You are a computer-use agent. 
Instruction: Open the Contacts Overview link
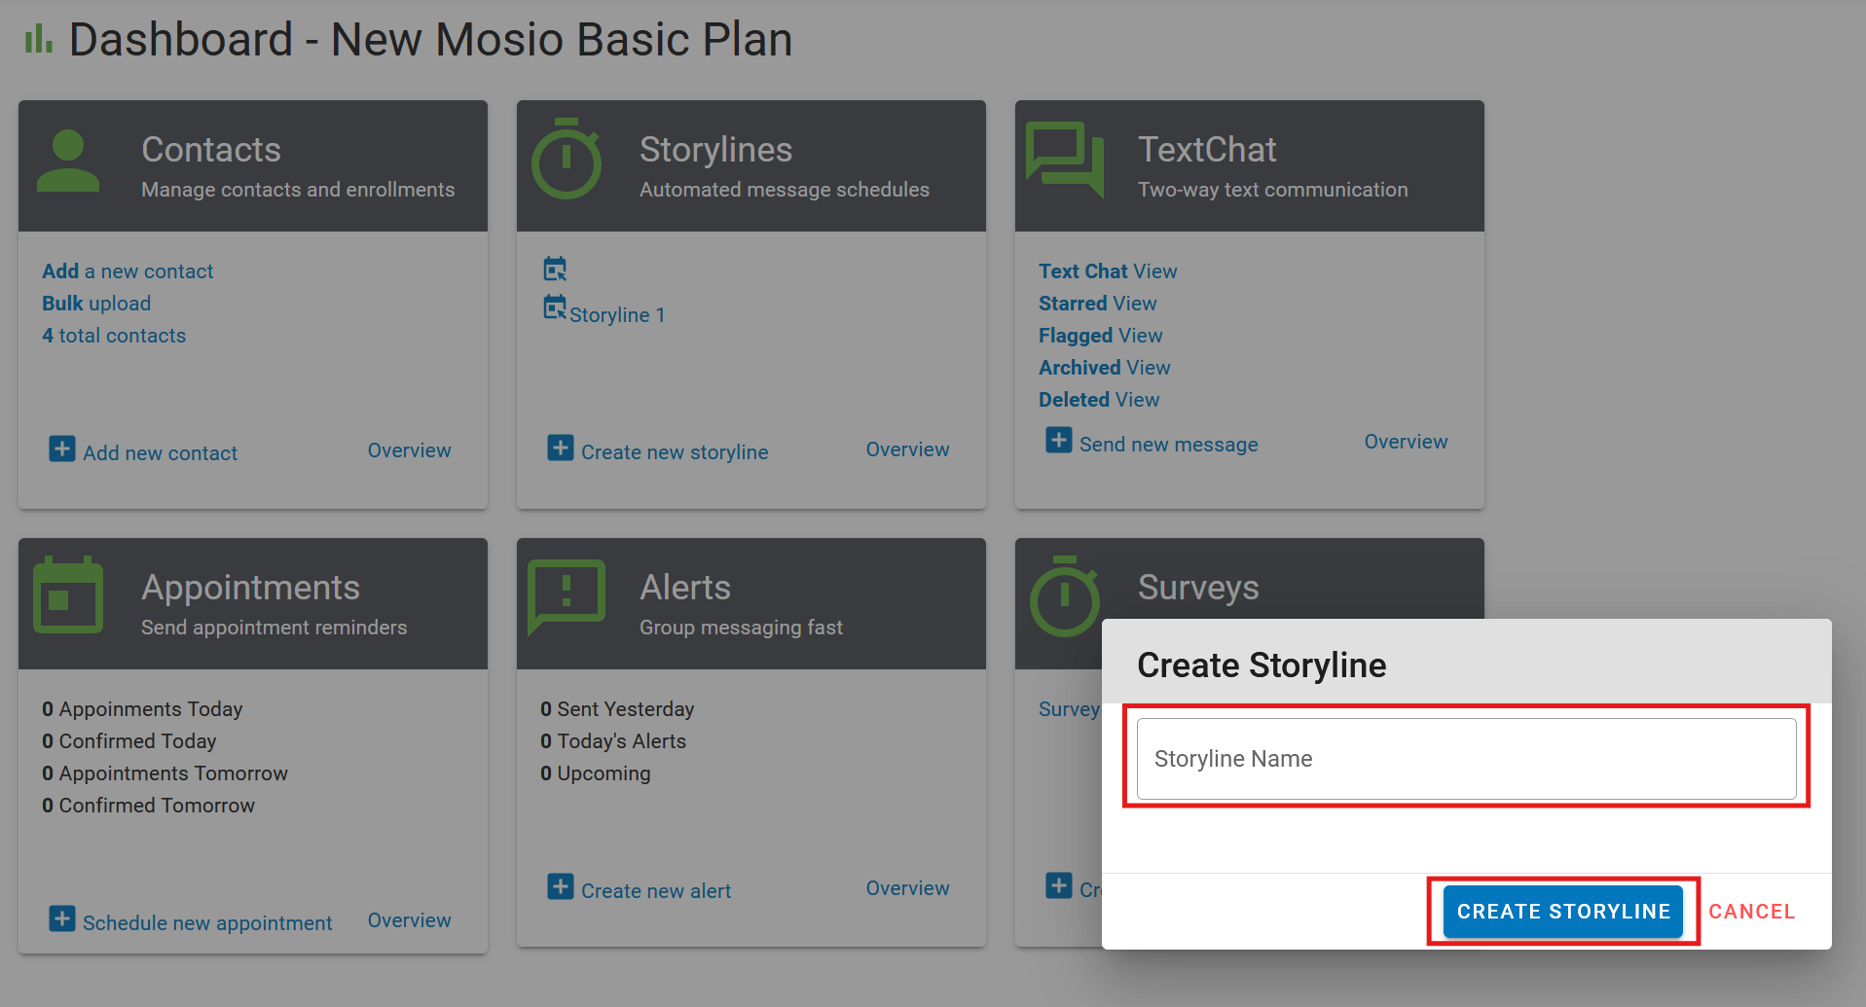pyautogui.click(x=409, y=450)
